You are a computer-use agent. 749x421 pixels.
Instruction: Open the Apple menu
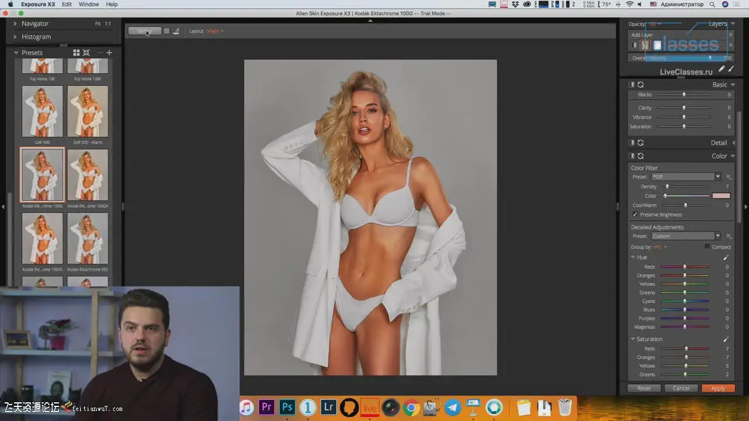coord(11,4)
